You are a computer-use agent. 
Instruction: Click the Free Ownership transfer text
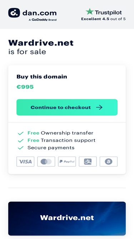pos(60,133)
